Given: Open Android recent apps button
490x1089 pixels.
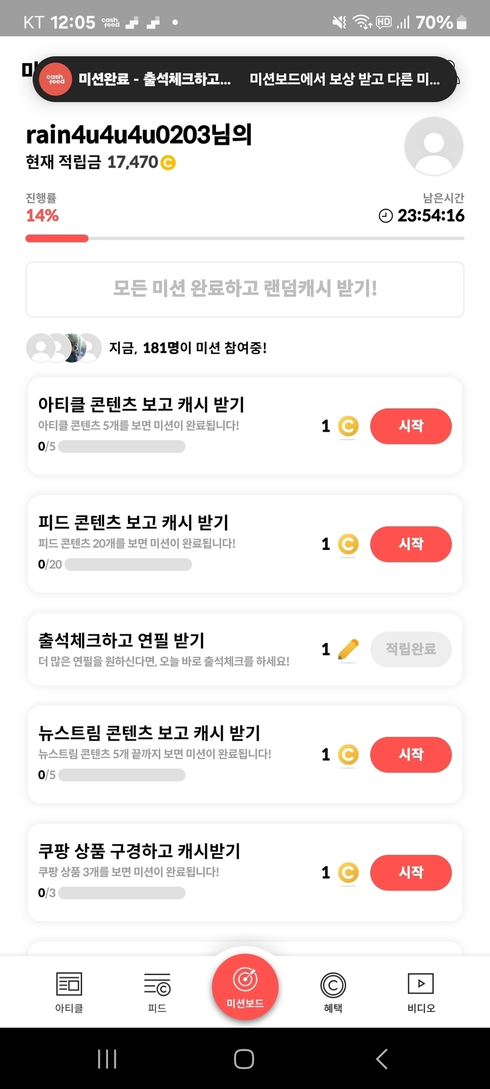Looking at the screenshot, I should point(107,1059).
